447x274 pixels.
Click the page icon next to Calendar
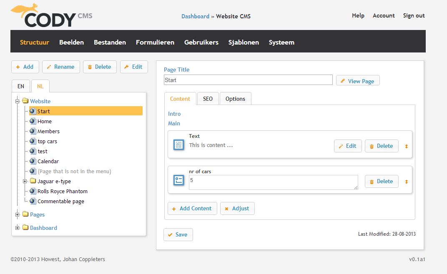tap(33, 161)
